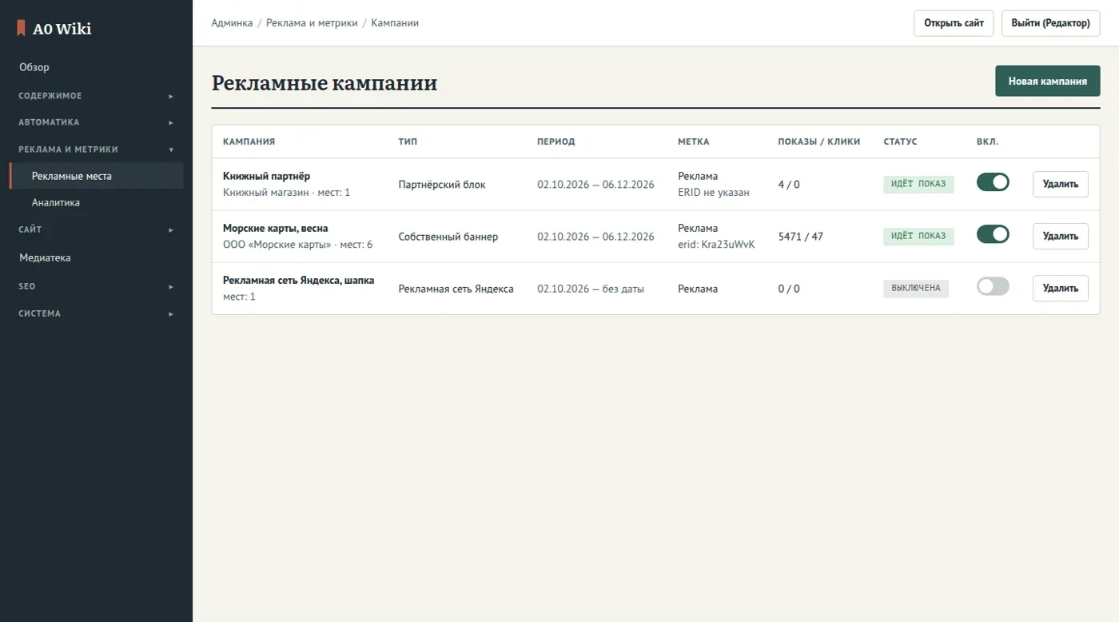
Task: Click the Партнёрский блок type cell
Action: [442, 184]
